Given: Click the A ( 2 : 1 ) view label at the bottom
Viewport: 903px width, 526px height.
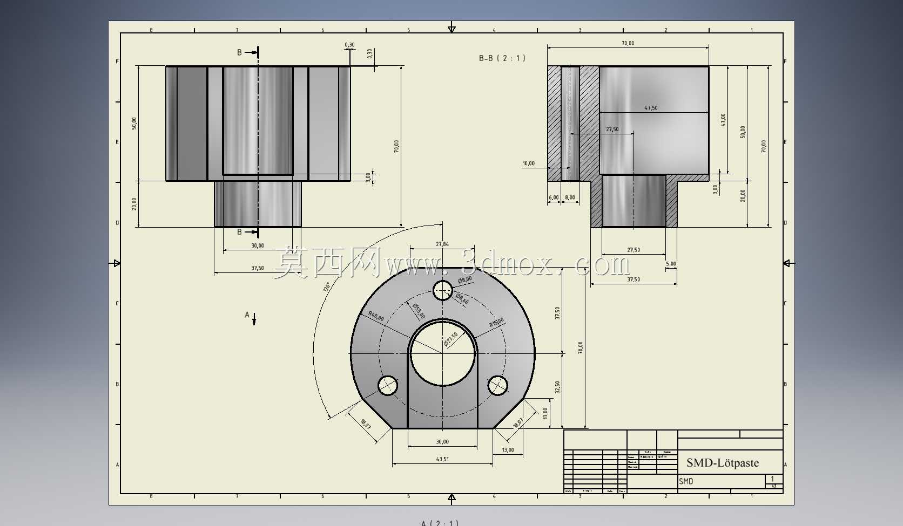Looking at the screenshot, I should tap(440, 523).
